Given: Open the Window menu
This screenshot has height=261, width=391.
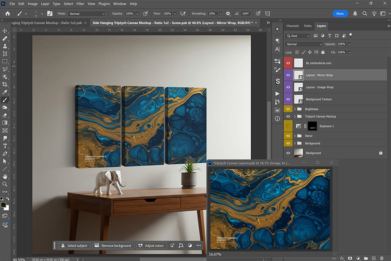Looking at the screenshot, I should pos(120,4).
